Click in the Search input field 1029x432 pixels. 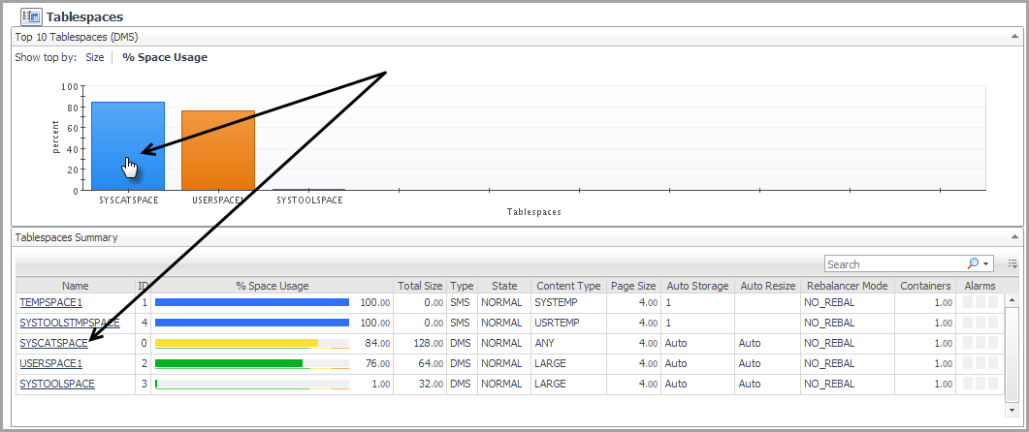895,264
